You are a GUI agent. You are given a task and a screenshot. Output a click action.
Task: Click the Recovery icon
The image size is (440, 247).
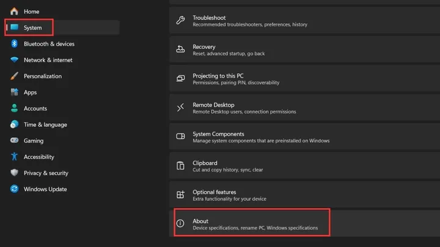coord(180,49)
